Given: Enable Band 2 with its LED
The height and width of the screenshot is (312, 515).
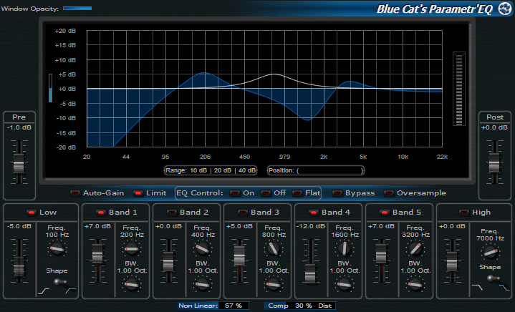Looking at the screenshot, I should click(172, 213).
